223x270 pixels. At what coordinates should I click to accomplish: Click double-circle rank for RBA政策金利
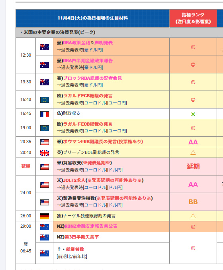tap(193, 47)
